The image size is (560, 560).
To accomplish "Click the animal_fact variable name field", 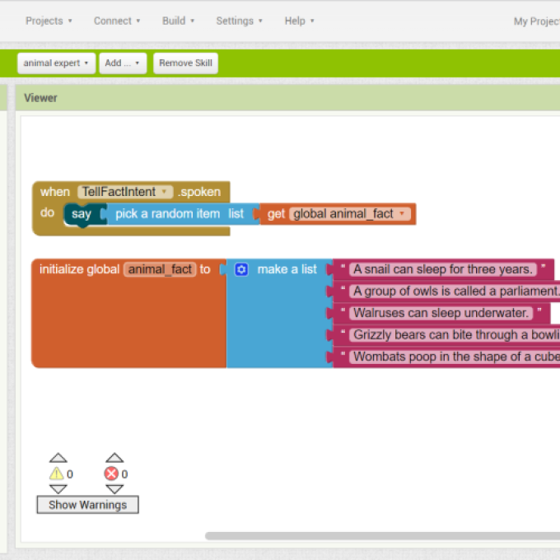I will click(160, 269).
